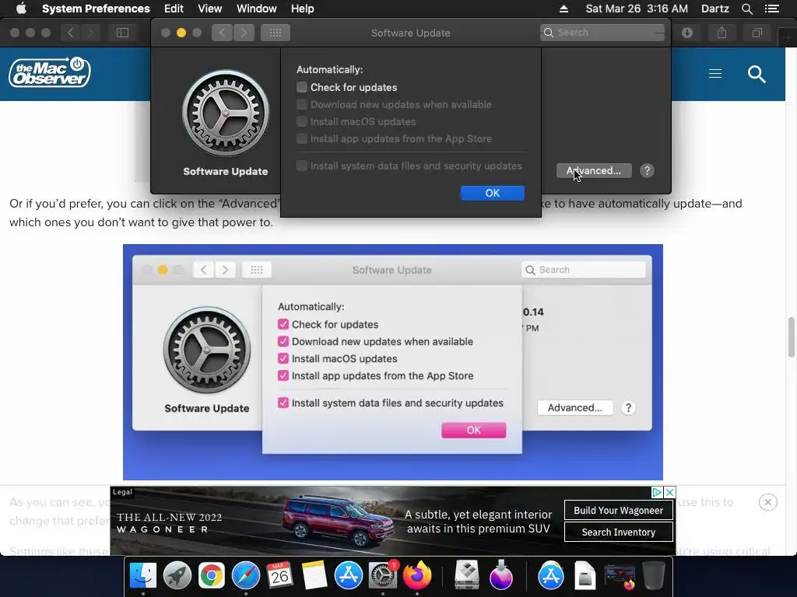The height and width of the screenshot is (597, 797).
Task: Dismiss bottom banner with circled X
Action: tap(767, 502)
